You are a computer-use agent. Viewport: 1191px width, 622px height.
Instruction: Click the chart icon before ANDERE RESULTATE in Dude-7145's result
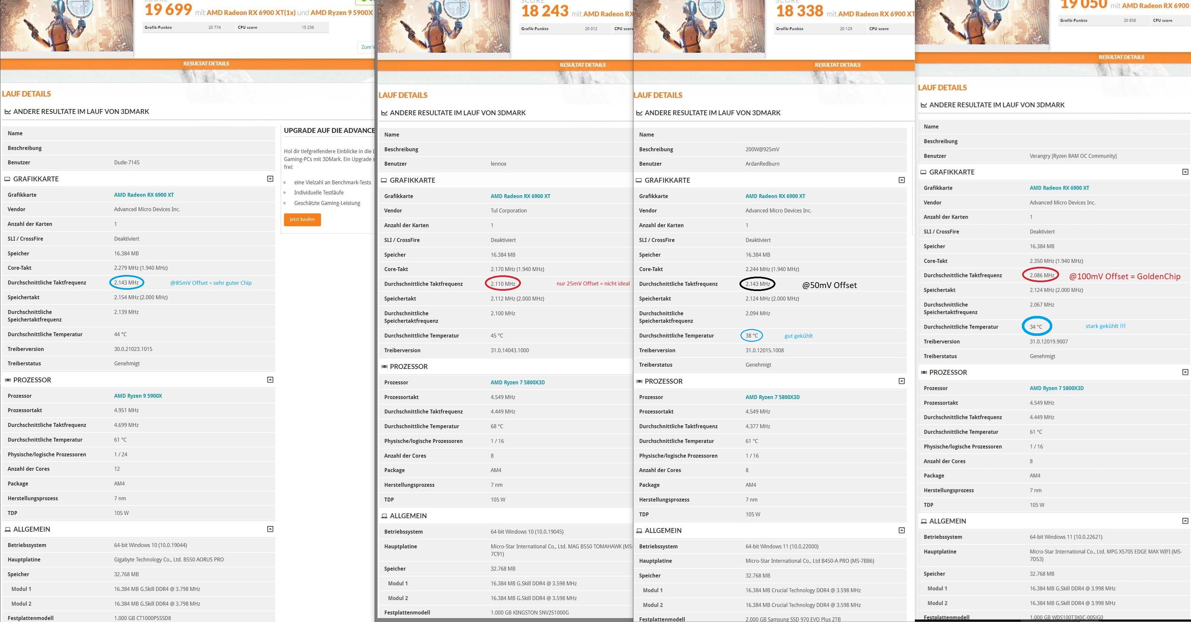8,111
